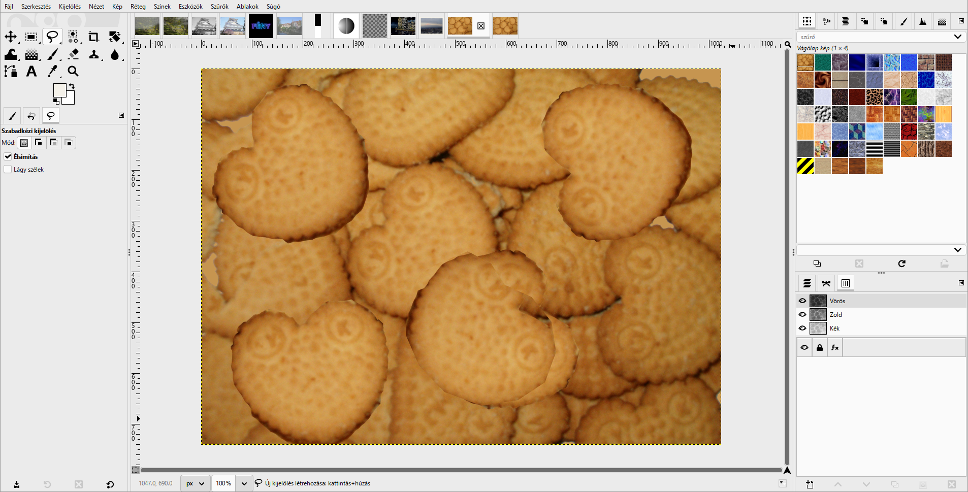The image size is (968, 492).
Task: Click the fx filters icon in channels panel
Action: click(835, 348)
